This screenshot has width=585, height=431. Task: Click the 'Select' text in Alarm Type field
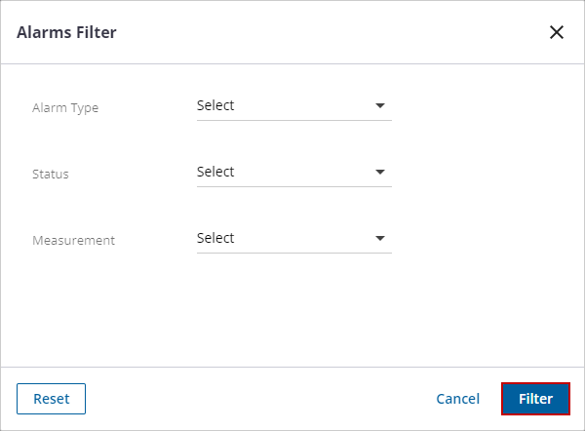[215, 105]
